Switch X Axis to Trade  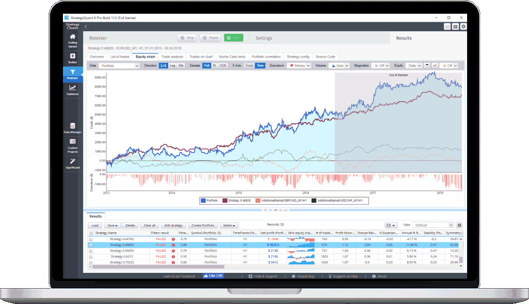click(x=249, y=65)
